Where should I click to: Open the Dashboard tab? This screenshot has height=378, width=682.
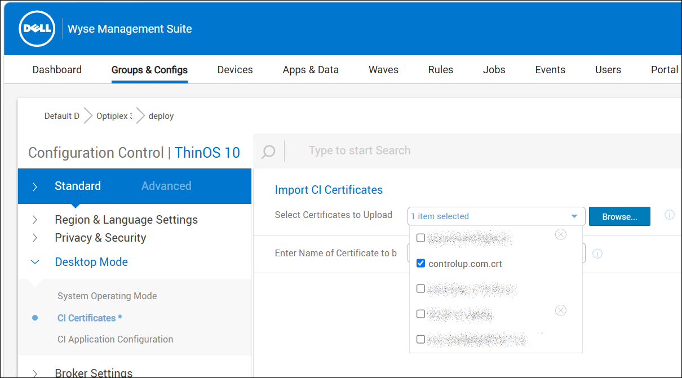[x=57, y=70]
